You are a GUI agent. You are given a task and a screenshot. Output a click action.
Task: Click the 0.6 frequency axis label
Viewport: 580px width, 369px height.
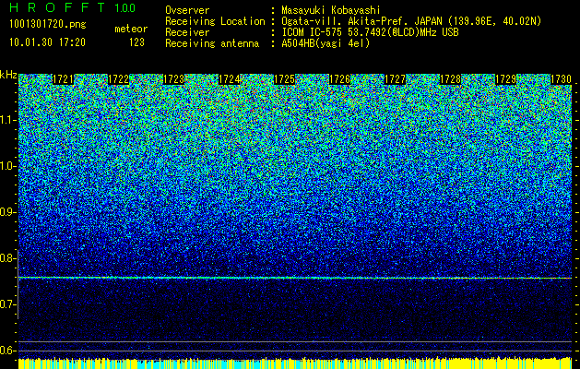click(x=7, y=351)
